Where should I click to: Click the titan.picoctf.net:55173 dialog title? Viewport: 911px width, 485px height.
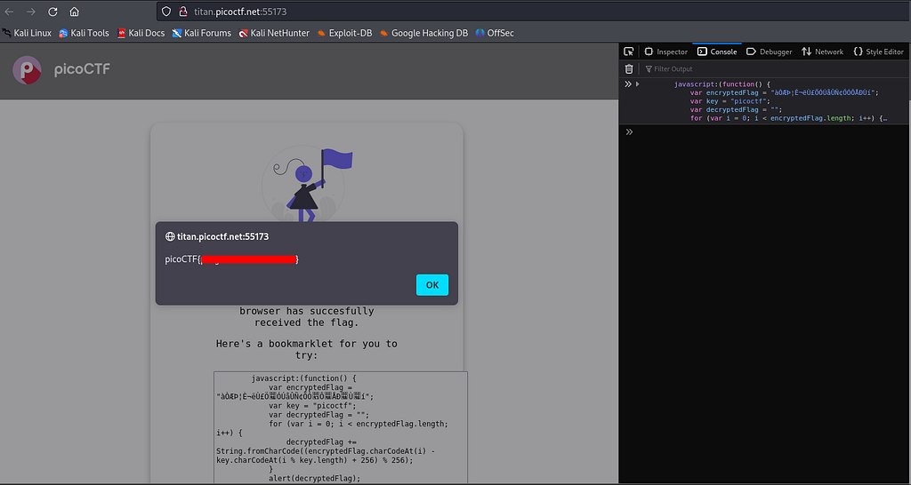[x=222, y=236]
